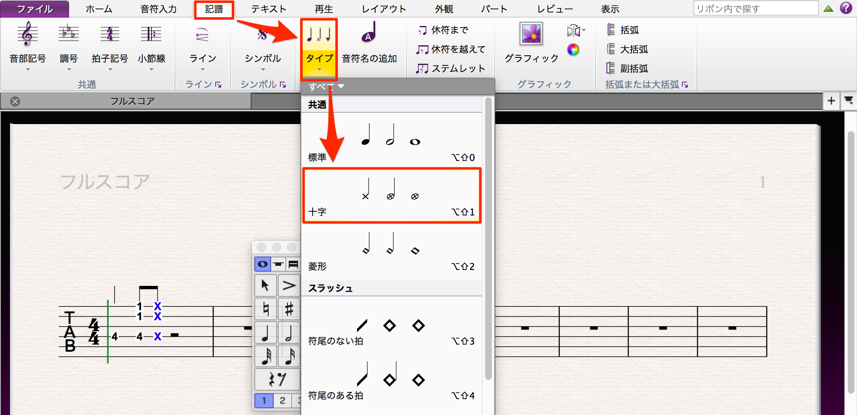The height and width of the screenshot is (415, 857).
Task: Toggle the sharp sign keypad button
Action: (289, 309)
